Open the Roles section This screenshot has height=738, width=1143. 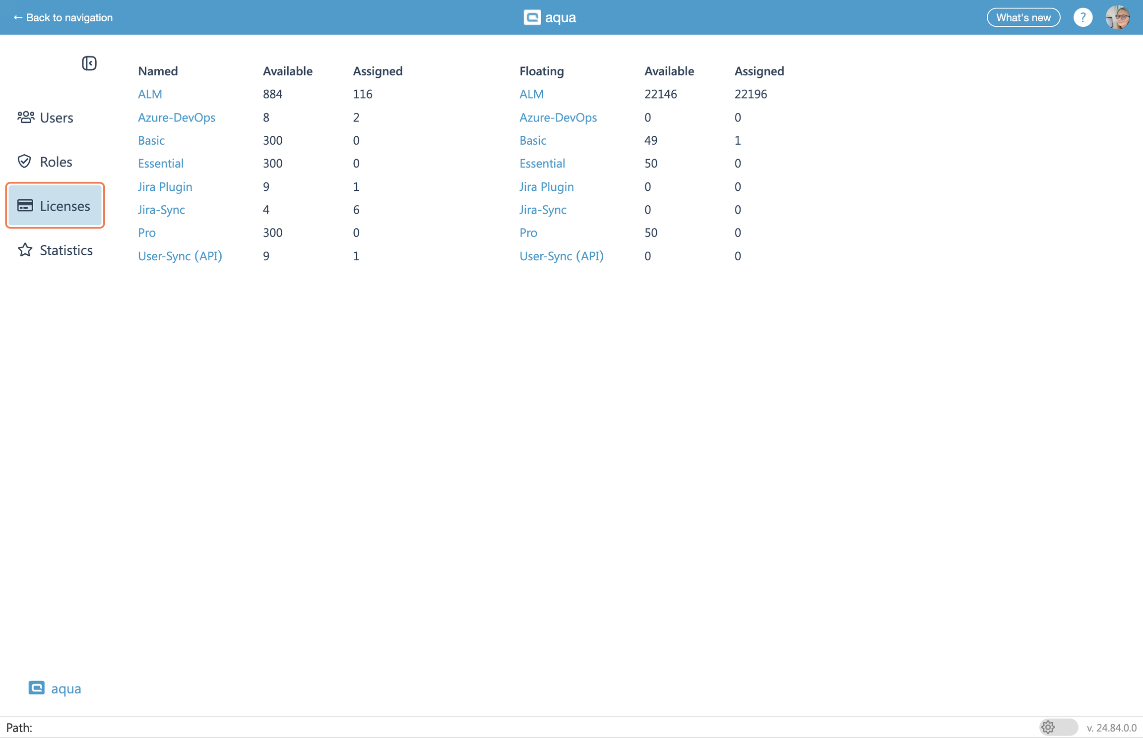click(x=56, y=162)
